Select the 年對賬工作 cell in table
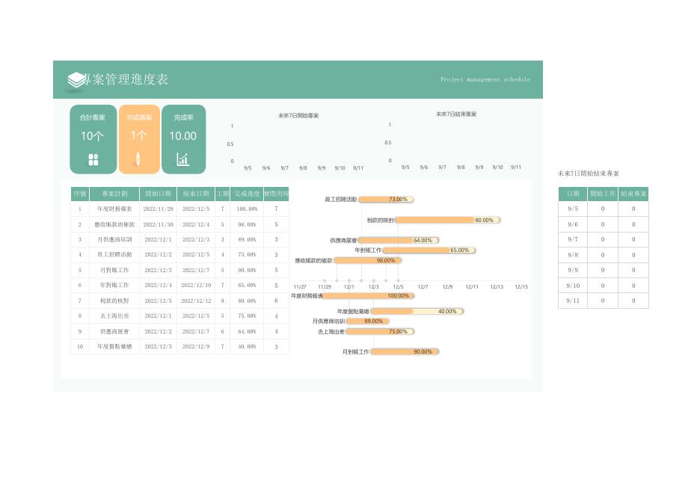 pos(114,285)
